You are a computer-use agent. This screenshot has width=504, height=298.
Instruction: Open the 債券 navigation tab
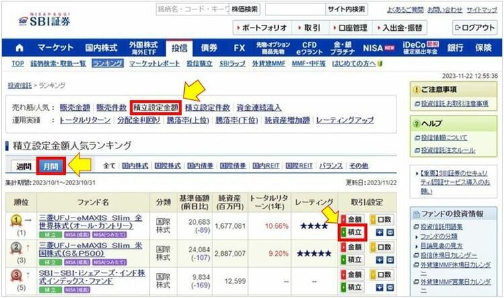[x=209, y=48]
